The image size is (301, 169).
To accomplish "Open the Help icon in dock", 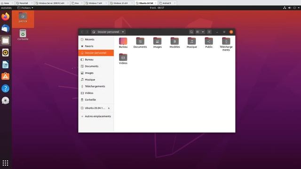I will [5, 89].
